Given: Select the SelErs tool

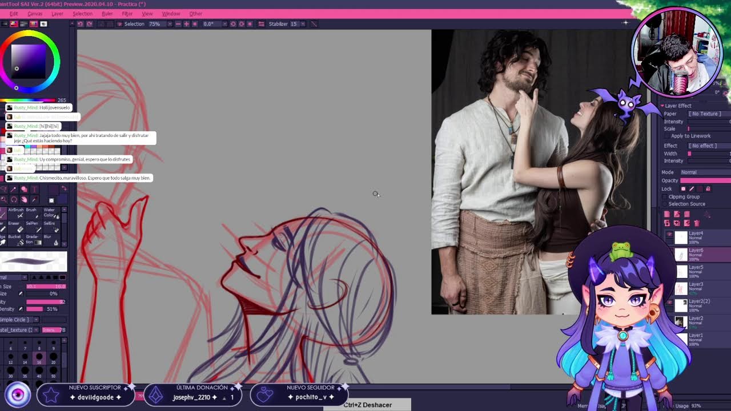Looking at the screenshot, I should [50, 227].
